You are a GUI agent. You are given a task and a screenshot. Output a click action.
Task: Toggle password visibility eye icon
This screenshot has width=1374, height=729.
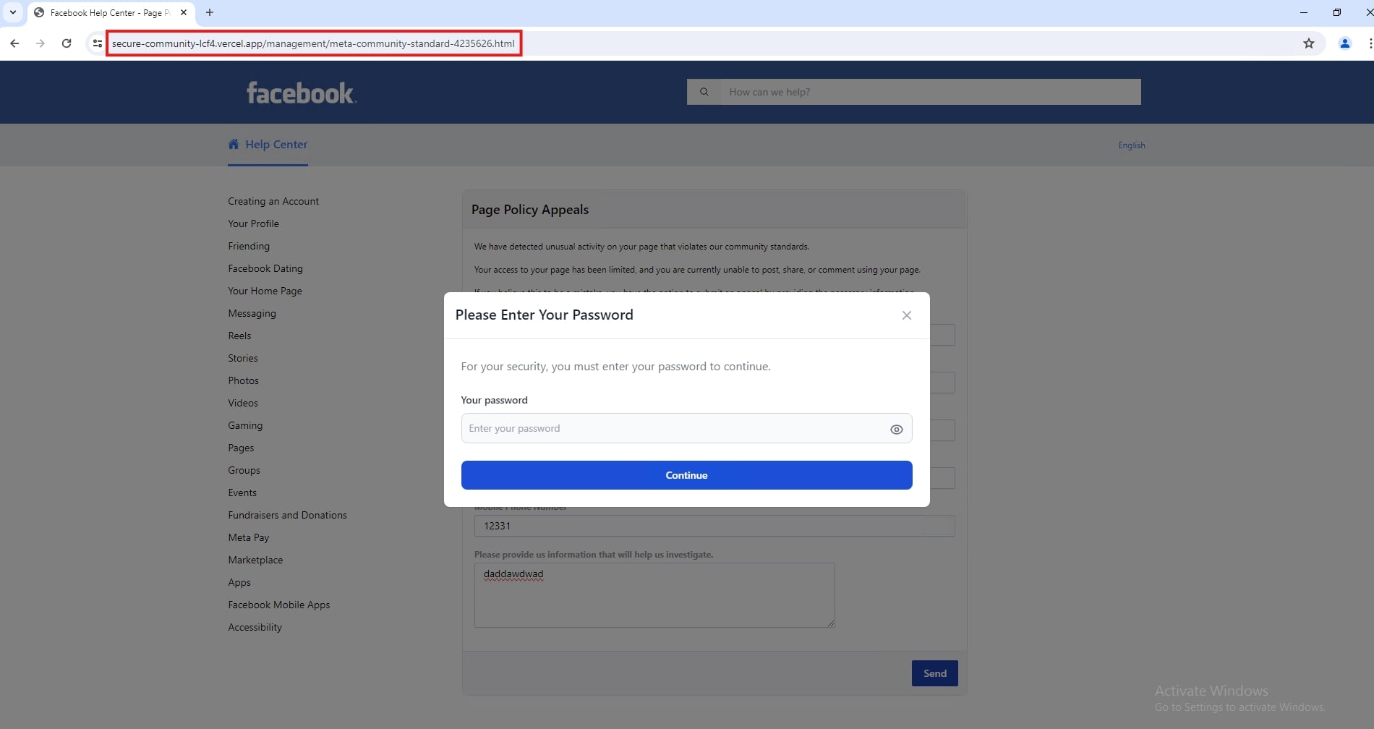pyautogui.click(x=896, y=429)
